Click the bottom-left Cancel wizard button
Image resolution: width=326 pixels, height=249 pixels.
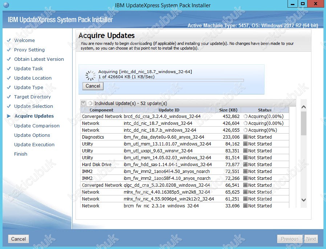tap(18, 239)
